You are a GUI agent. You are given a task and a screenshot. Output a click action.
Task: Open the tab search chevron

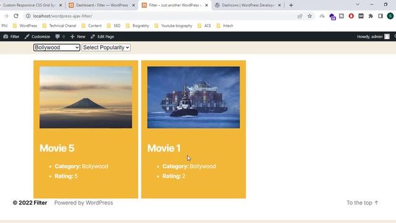(x=358, y=4)
